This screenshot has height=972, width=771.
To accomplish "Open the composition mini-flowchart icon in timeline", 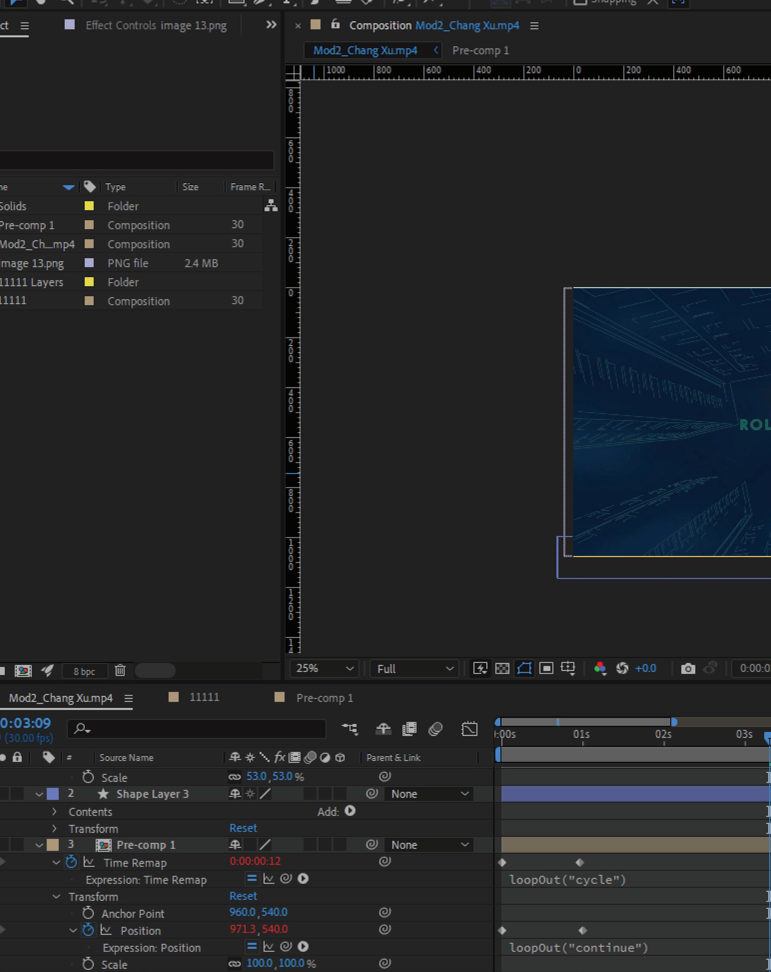I will [x=350, y=729].
